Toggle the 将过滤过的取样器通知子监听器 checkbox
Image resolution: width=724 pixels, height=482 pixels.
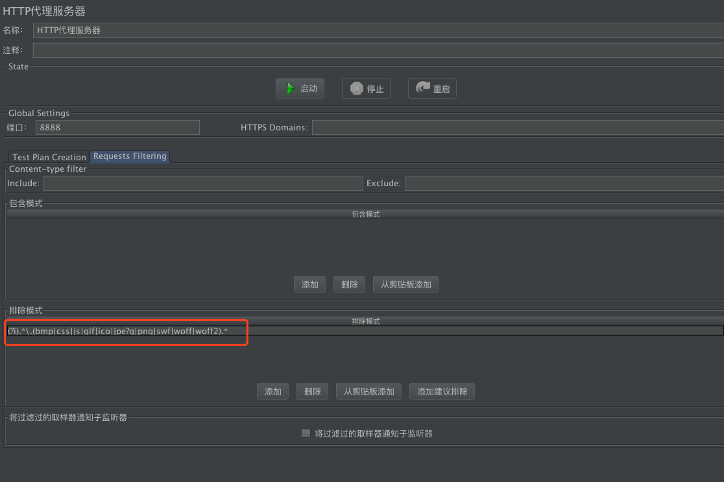(306, 433)
